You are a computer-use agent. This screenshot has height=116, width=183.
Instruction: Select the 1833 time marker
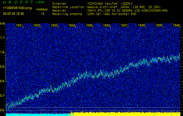(x=54, y=26)
